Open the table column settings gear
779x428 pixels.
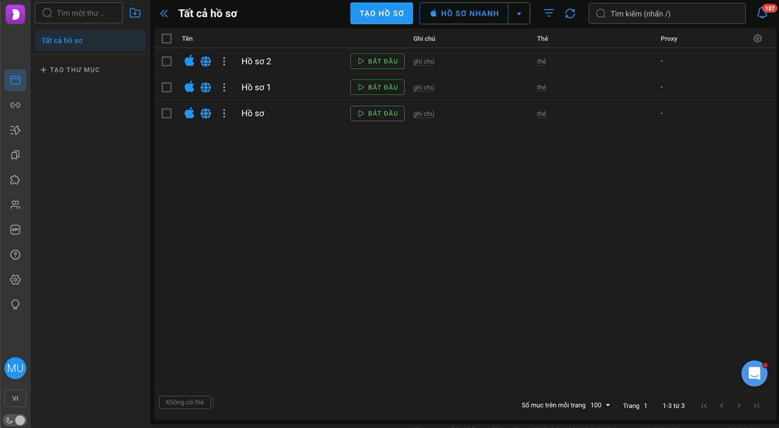coord(758,38)
